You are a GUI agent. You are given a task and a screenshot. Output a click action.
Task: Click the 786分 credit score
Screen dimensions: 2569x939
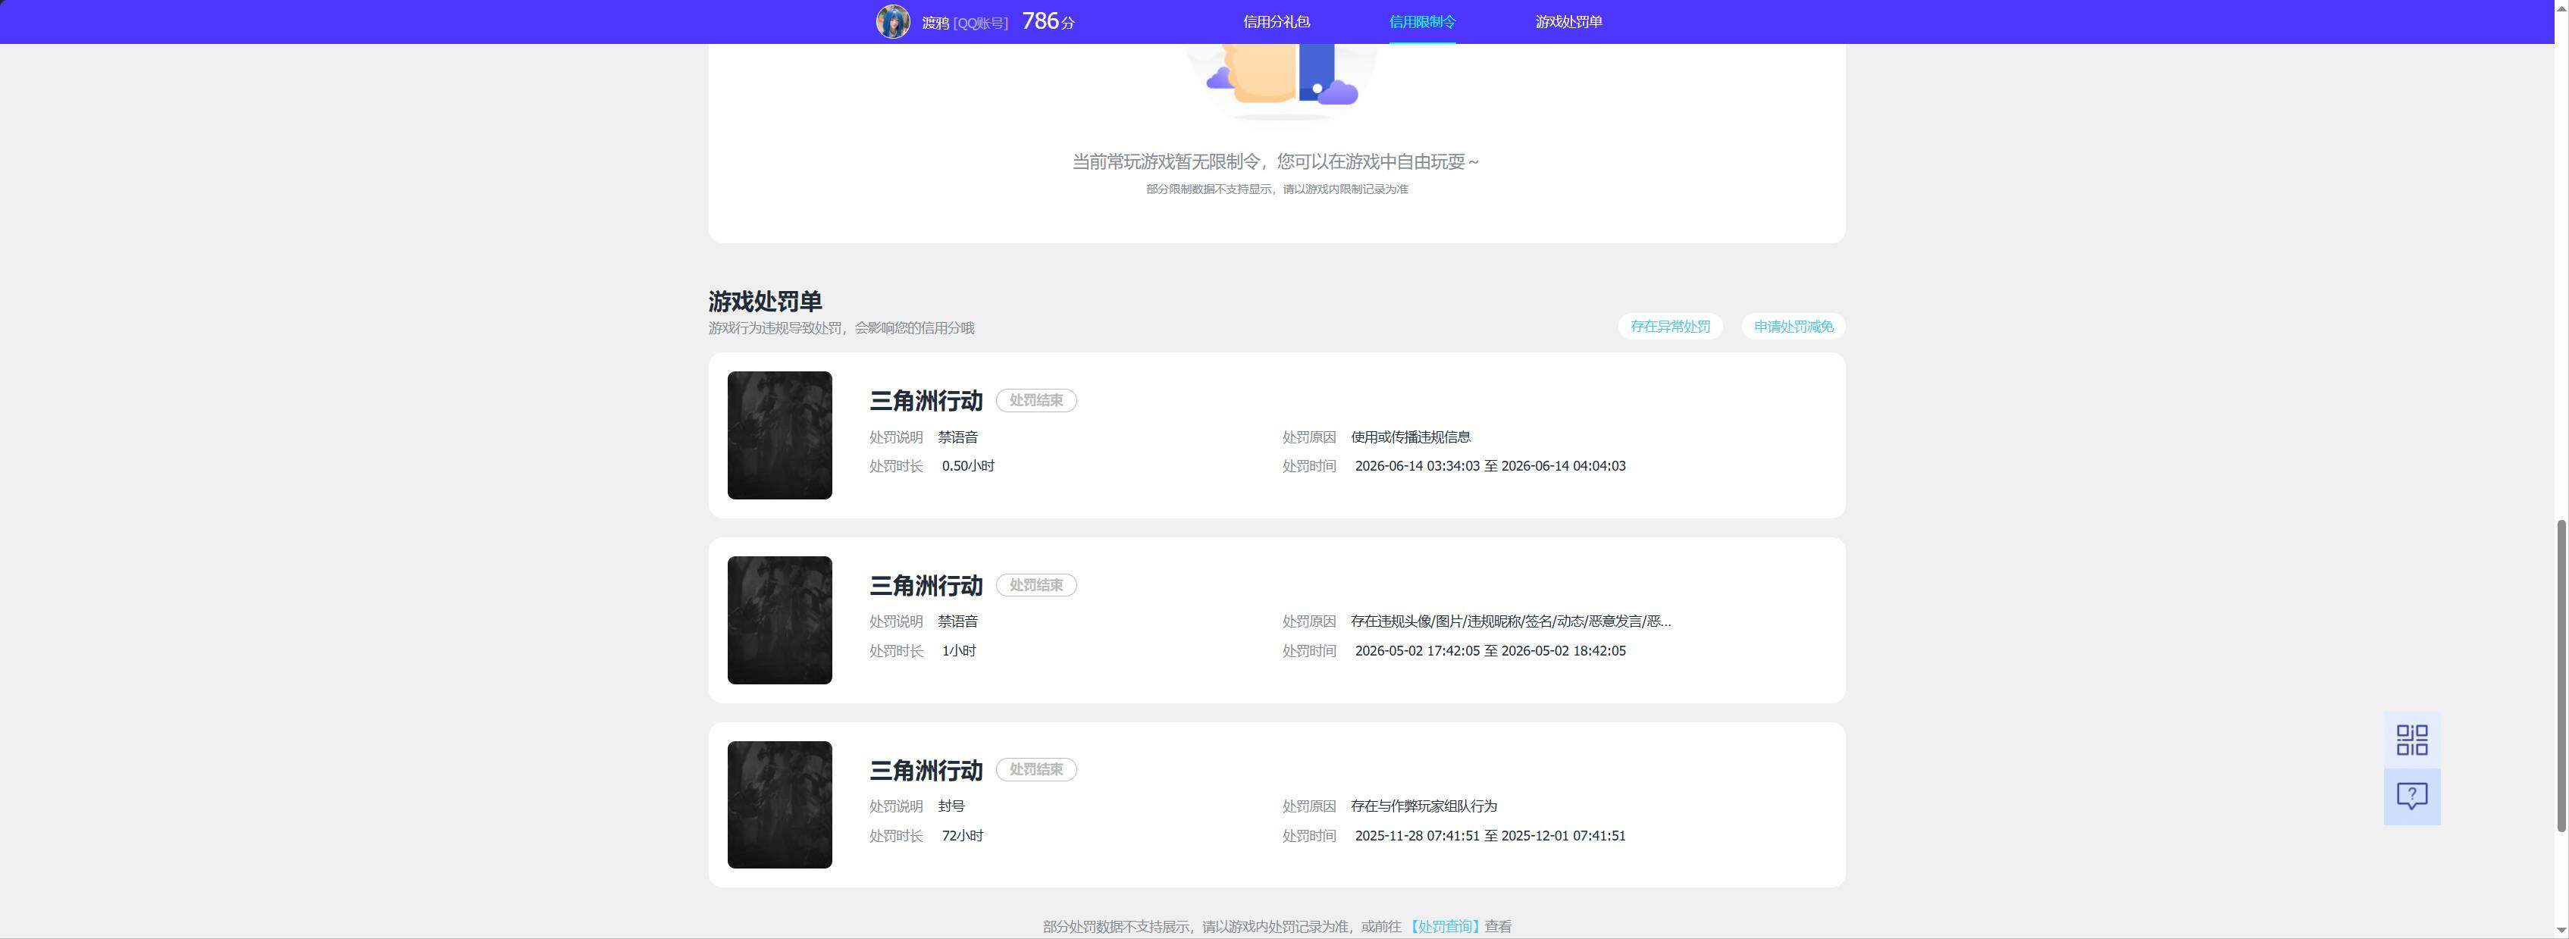pos(1048,21)
